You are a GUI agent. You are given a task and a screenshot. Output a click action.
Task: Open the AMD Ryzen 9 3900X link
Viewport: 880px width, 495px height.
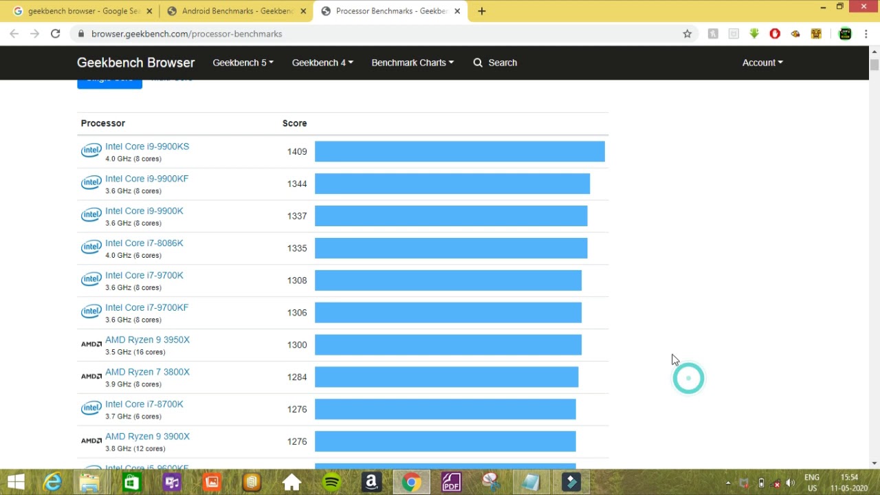tap(147, 437)
